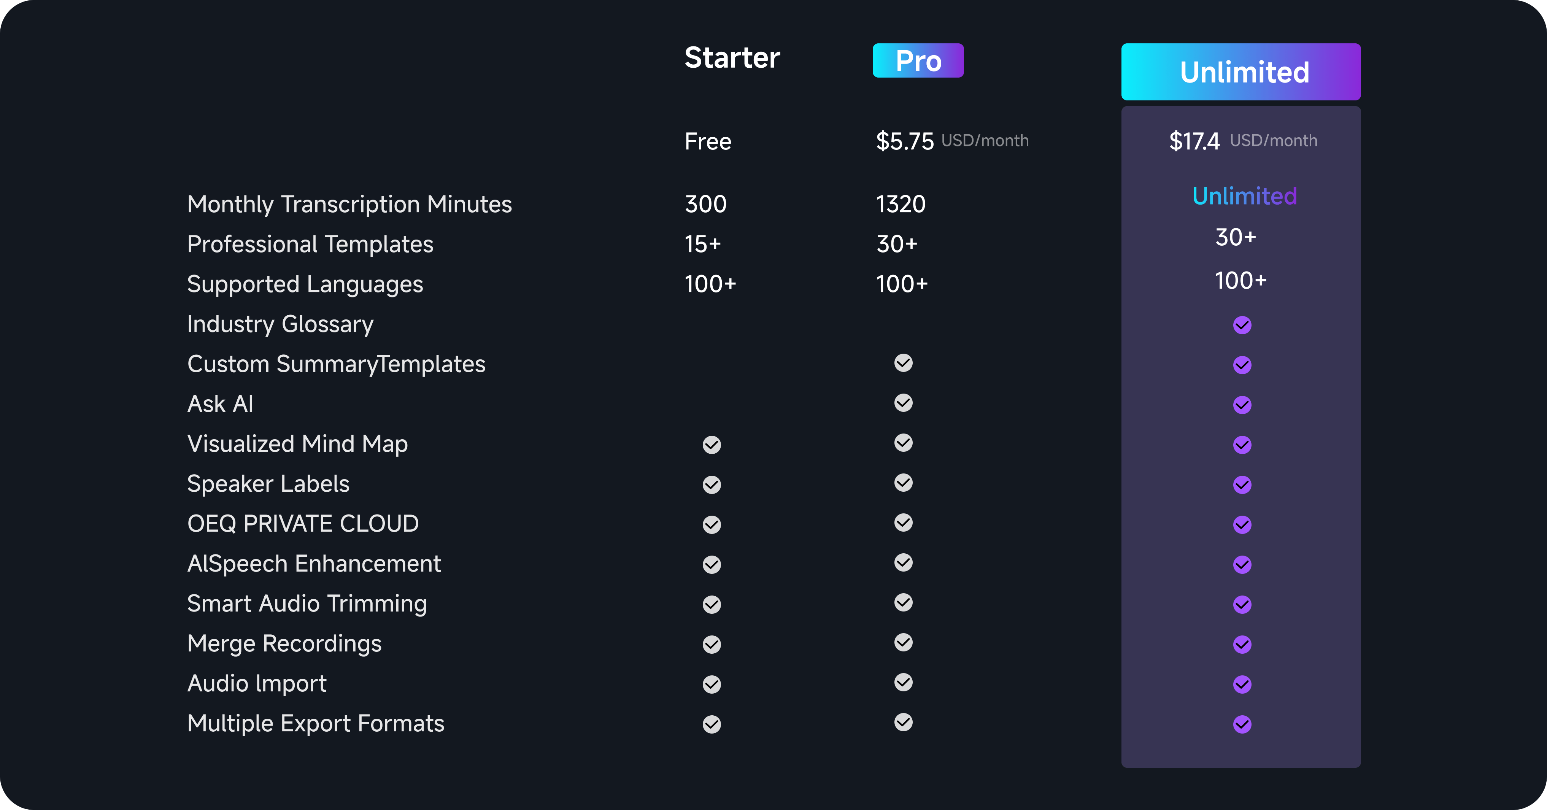
Task: Click Pro plan's Ask AI checkmark
Action: [903, 403]
